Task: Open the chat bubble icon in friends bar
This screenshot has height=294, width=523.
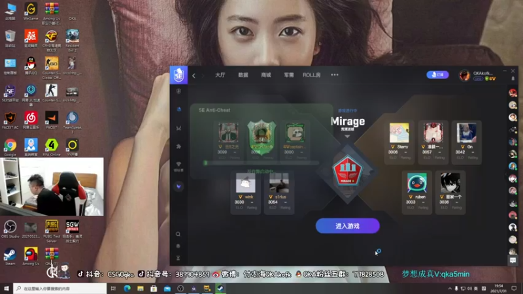Action: pos(513,260)
